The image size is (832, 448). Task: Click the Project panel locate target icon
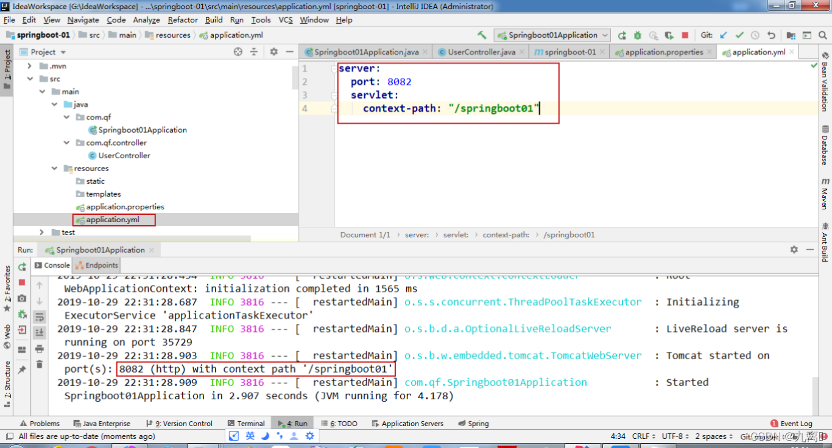238,52
